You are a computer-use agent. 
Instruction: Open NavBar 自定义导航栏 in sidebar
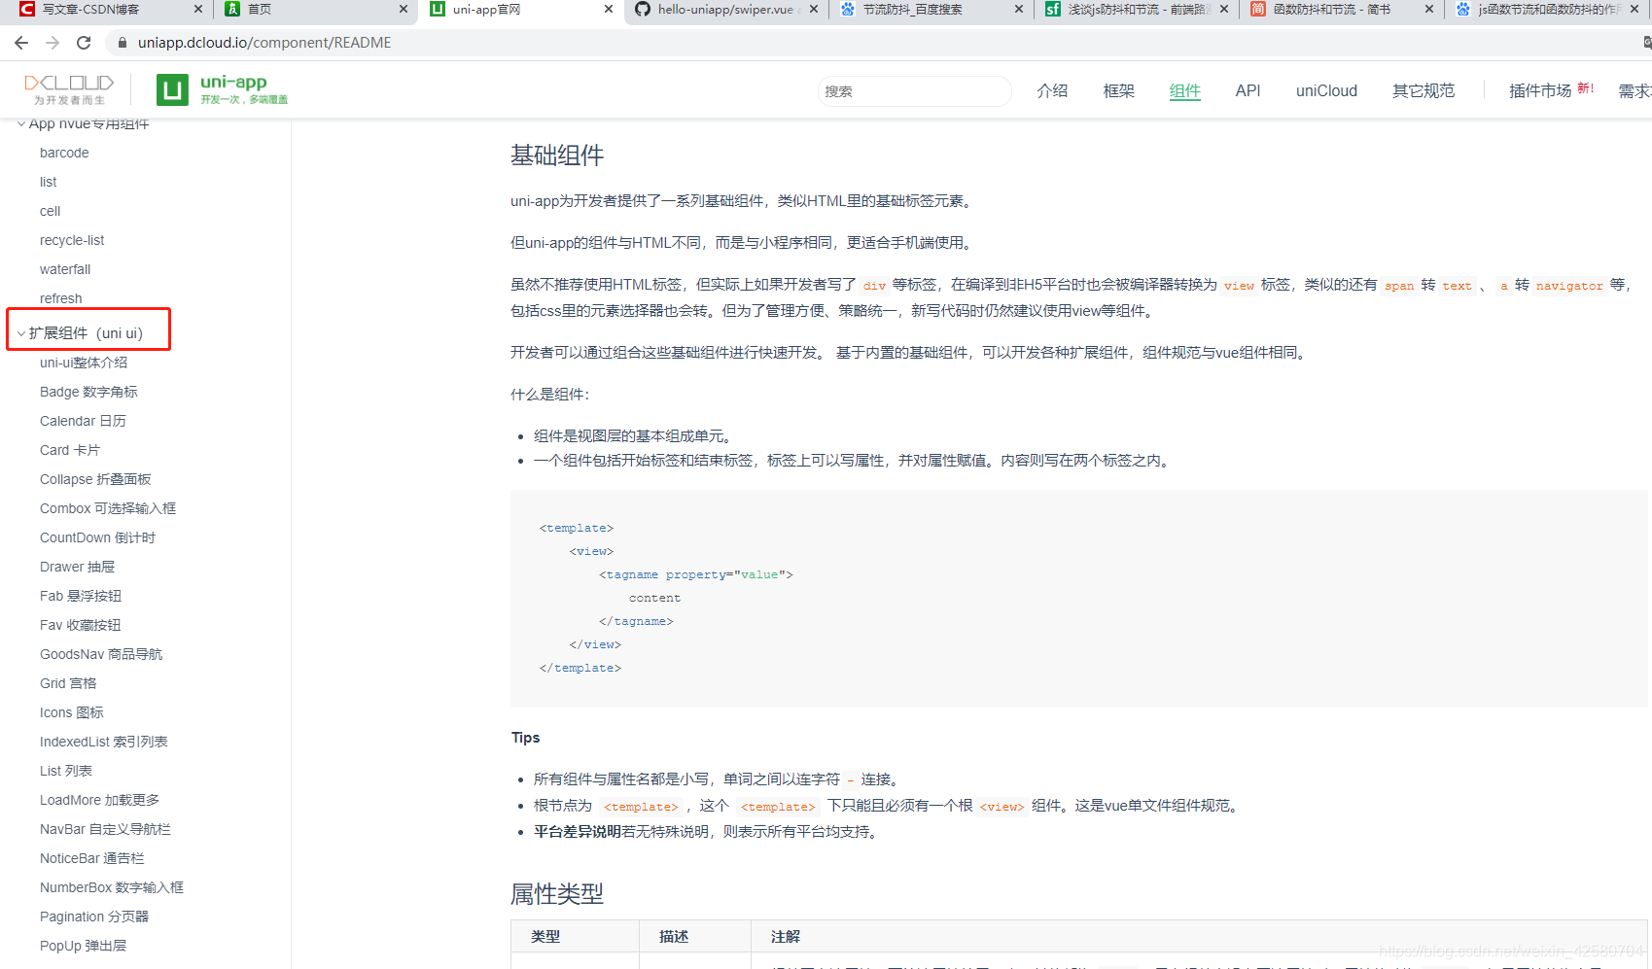pos(105,829)
